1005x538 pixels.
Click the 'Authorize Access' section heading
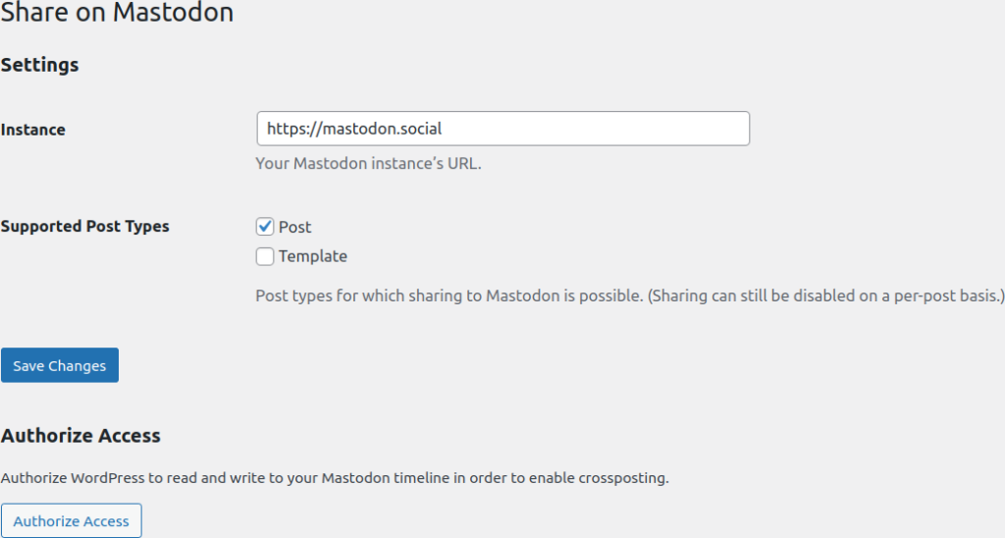(x=81, y=435)
